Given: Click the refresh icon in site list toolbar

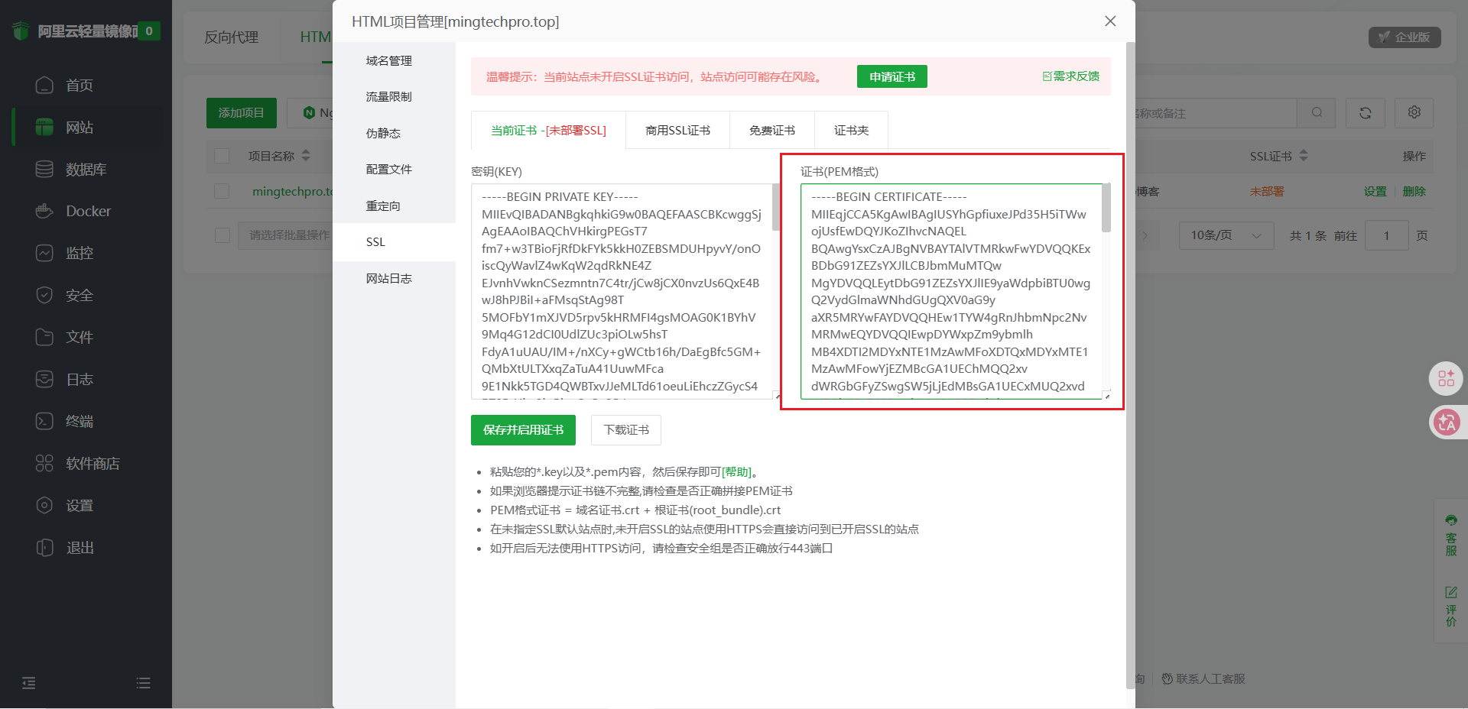Looking at the screenshot, I should pyautogui.click(x=1365, y=113).
